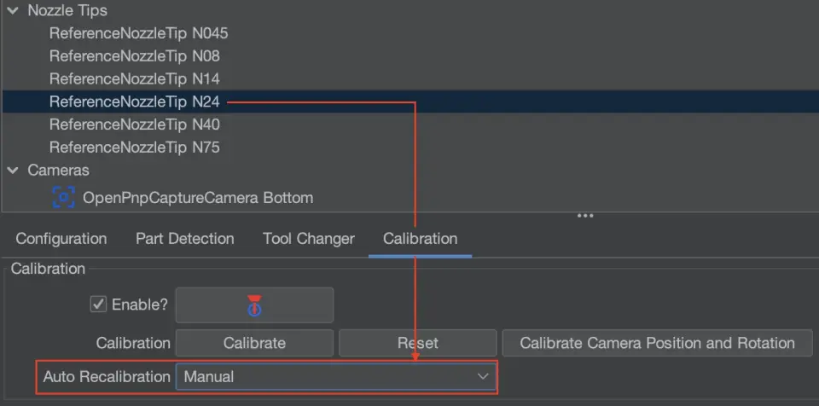Select ReferenceNozzleTip N08 in the tree
The height and width of the screenshot is (406, 819).
(x=135, y=56)
